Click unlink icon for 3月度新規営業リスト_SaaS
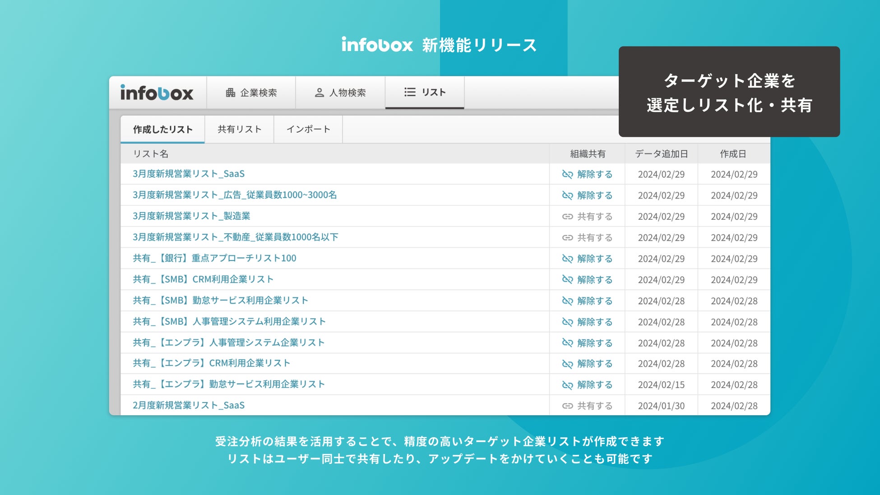This screenshot has width=880, height=495. pos(567,174)
